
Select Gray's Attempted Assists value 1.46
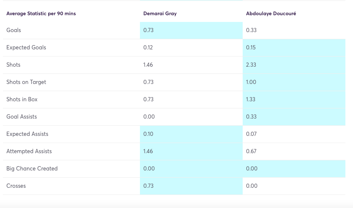click(148, 151)
